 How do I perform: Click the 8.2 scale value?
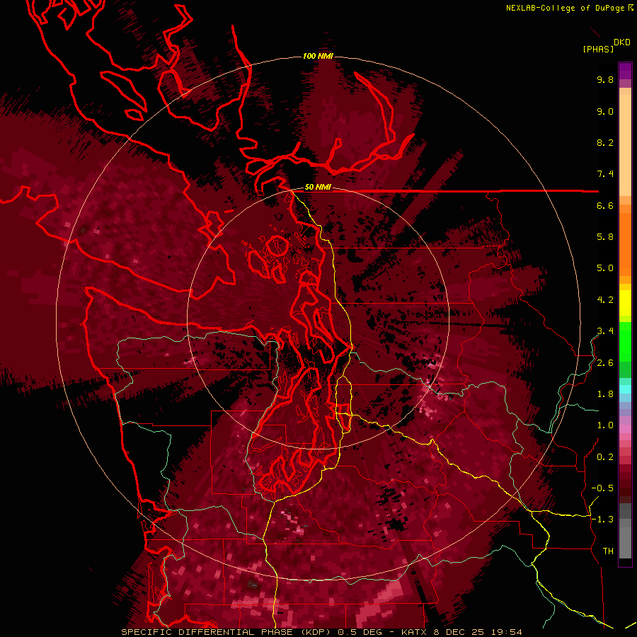click(605, 142)
